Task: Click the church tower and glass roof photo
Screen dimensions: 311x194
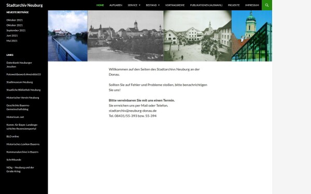Action: point(252,36)
